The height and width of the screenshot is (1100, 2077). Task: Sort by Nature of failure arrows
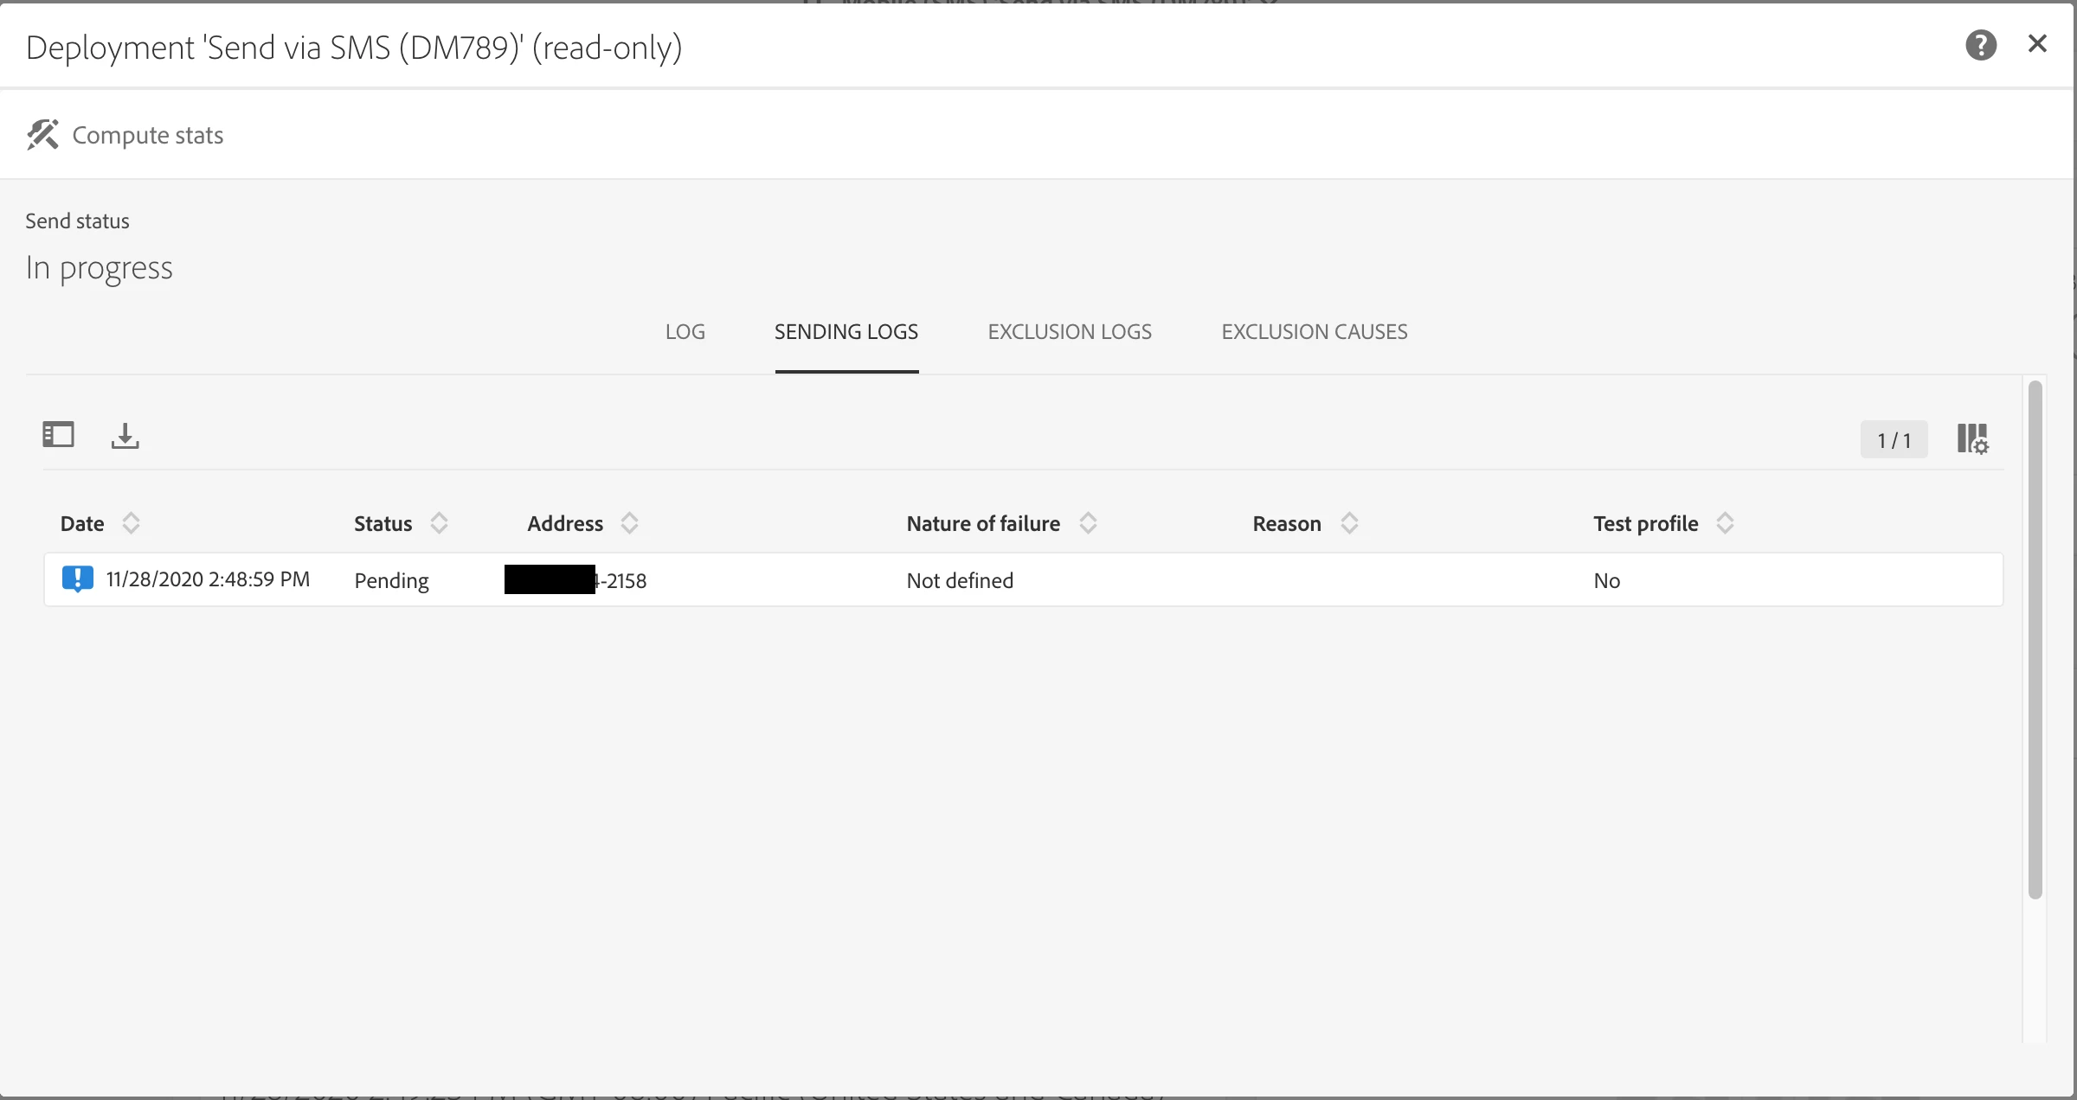(x=1088, y=523)
